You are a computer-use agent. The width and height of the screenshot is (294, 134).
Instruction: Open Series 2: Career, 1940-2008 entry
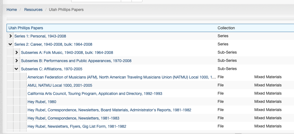[53, 44]
